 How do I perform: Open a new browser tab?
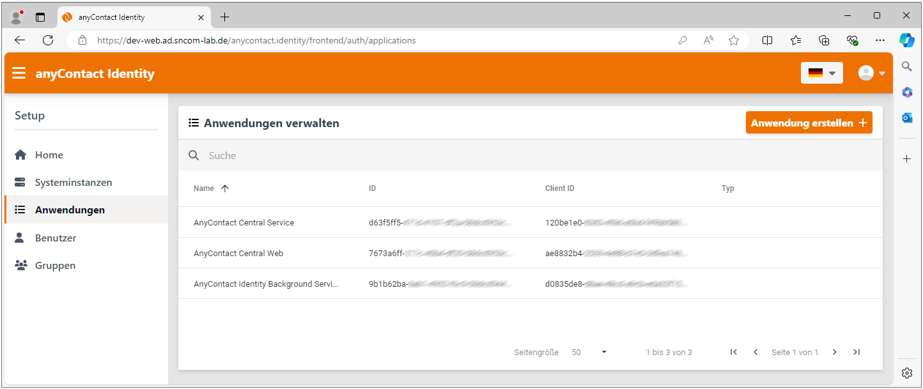pos(224,17)
